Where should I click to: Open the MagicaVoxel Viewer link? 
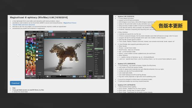pyautogui.click(x=70, y=23)
